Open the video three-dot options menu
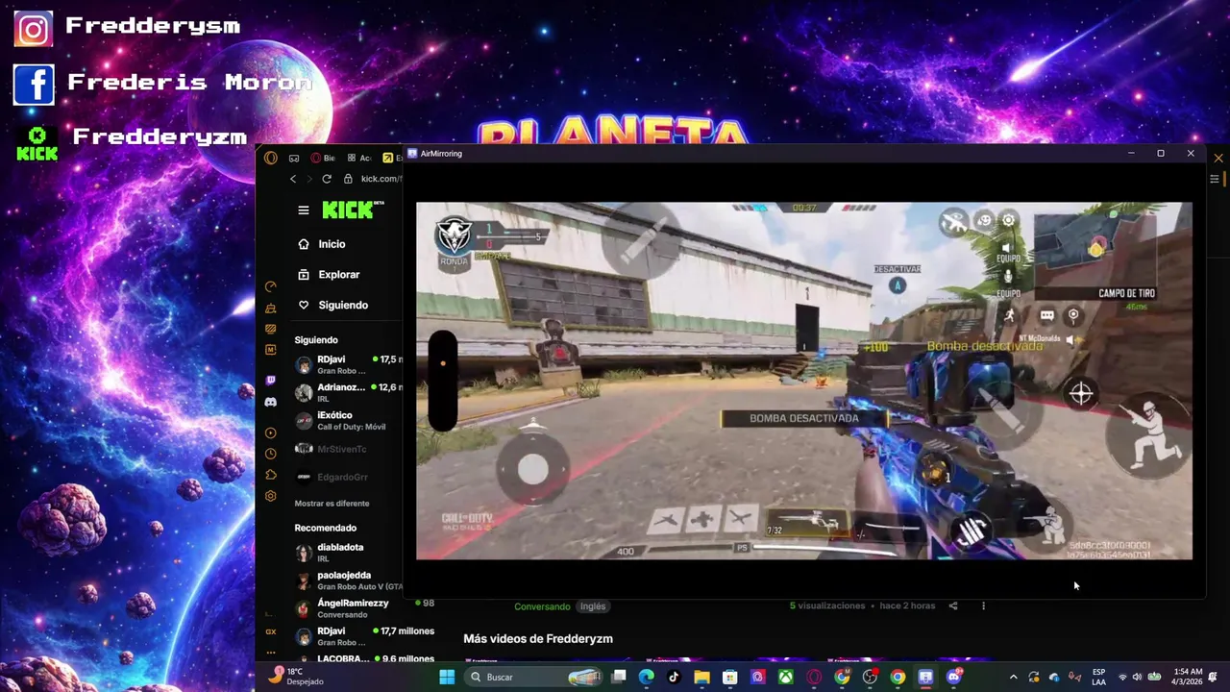The image size is (1230, 692). click(x=983, y=605)
